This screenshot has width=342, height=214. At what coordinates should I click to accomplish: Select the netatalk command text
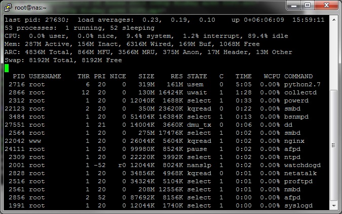click(300, 173)
